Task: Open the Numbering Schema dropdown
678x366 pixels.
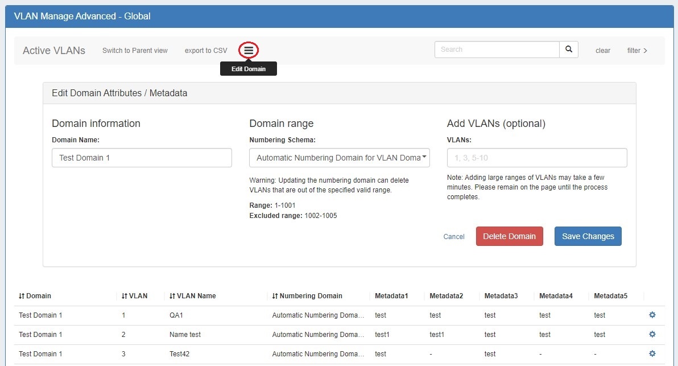Action: (339, 158)
